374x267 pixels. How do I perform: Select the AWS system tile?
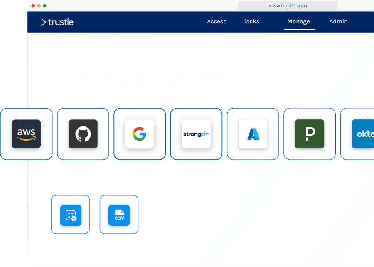tap(26, 134)
